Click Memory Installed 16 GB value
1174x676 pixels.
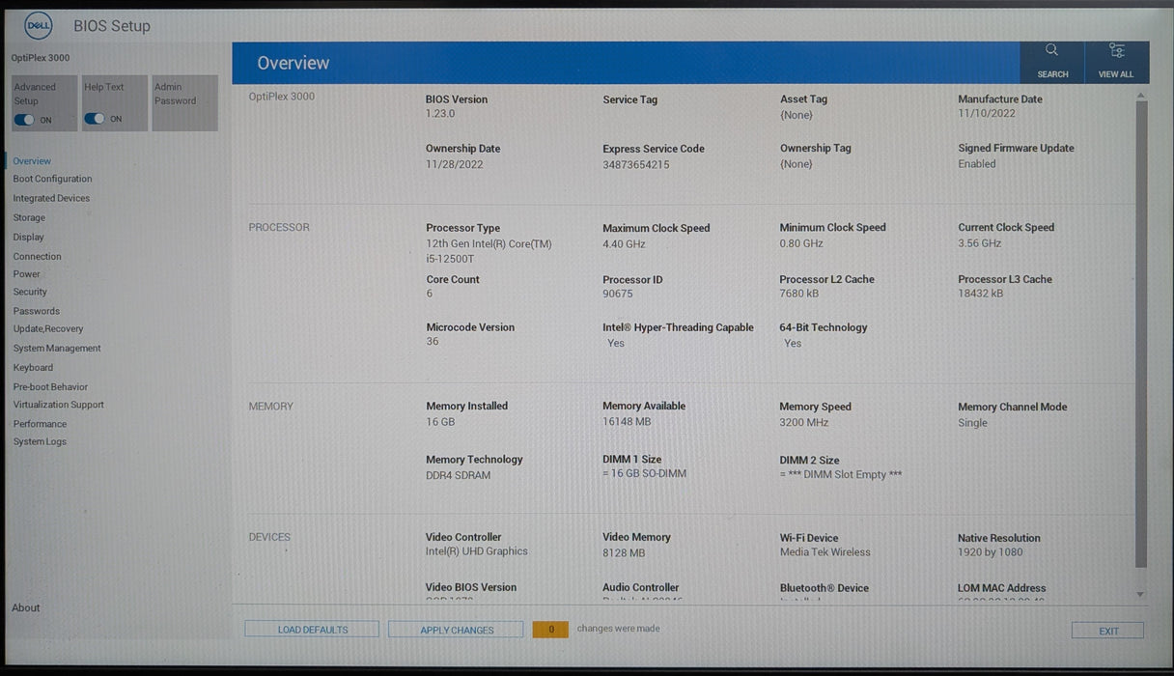[x=440, y=422]
